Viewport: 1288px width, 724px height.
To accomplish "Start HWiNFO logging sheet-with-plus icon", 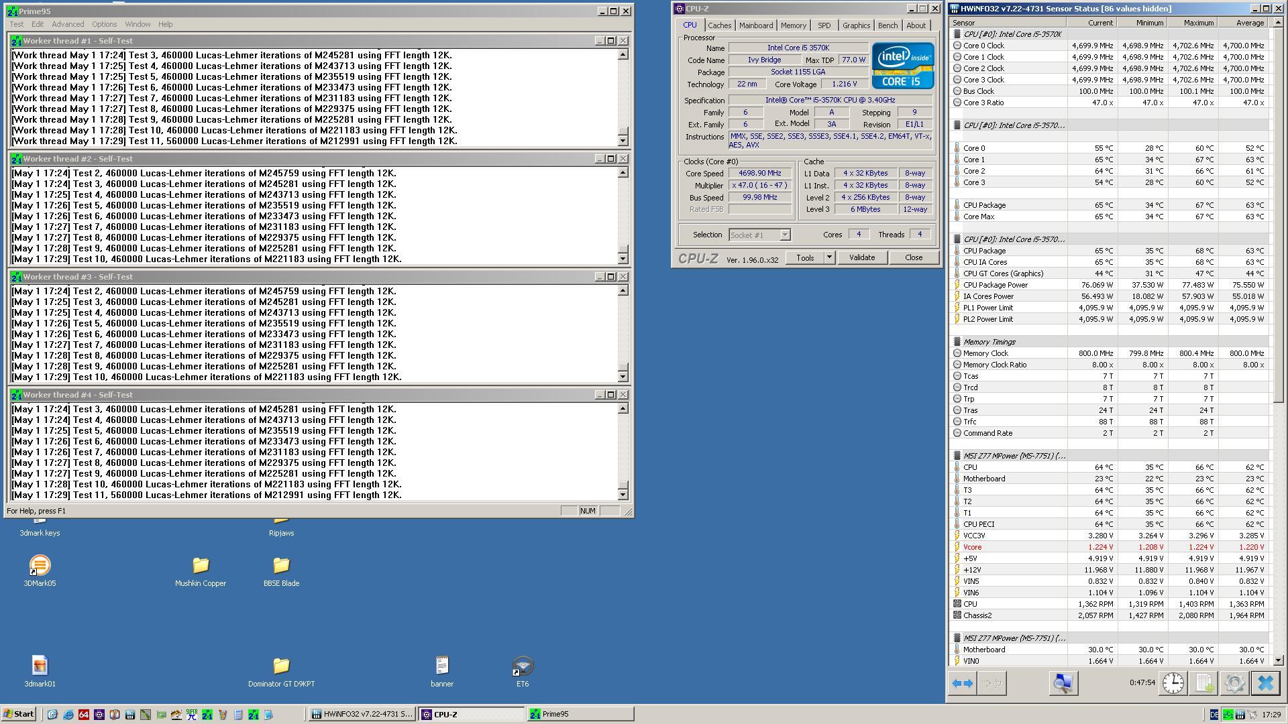I will pos(1204,683).
